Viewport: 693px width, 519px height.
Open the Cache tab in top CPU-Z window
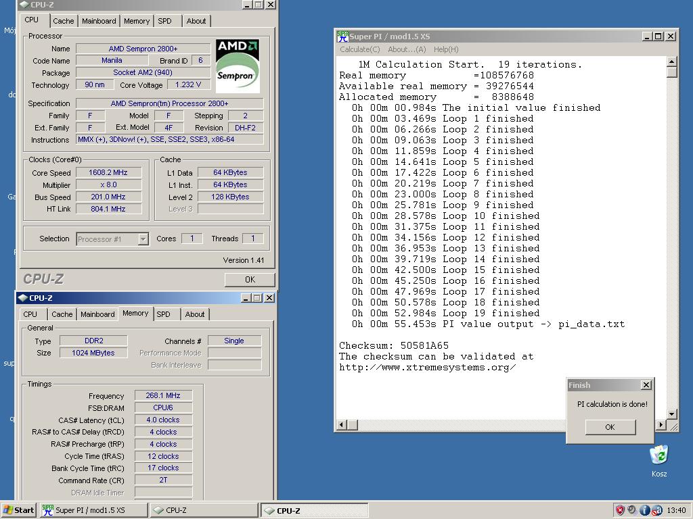pyautogui.click(x=63, y=21)
